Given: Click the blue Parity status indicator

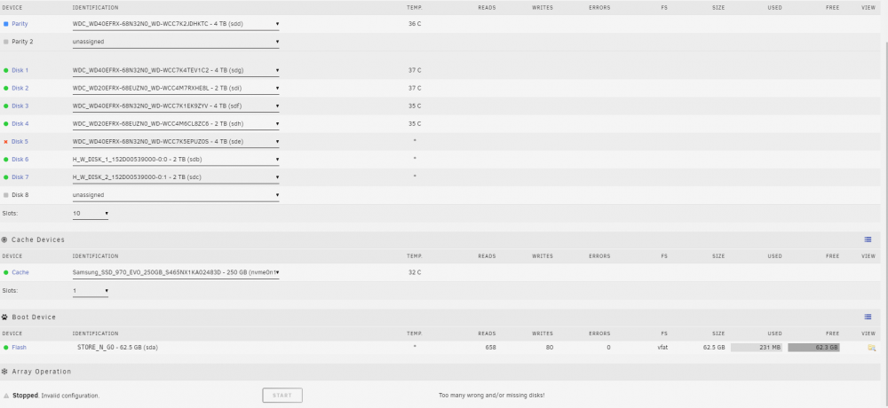Looking at the screenshot, I should click(5, 24).
